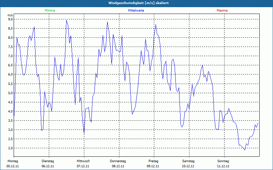Click the 07.12.11 date label
The width and height of the screenshot is (273, 170).
pyautogui.click(x=83, y=166)
